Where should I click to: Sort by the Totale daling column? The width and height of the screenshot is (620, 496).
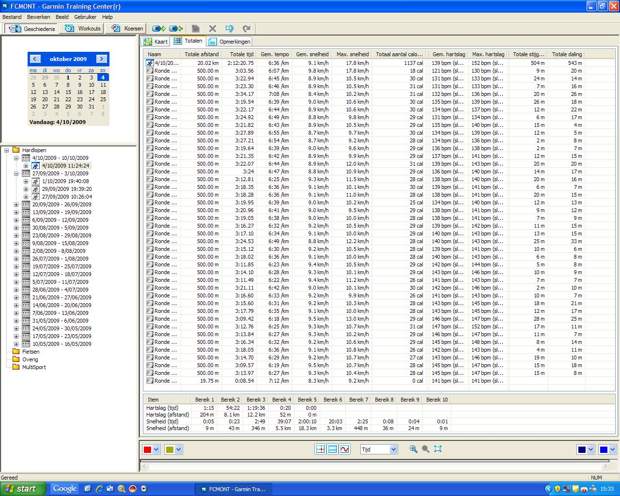point(567,54)
